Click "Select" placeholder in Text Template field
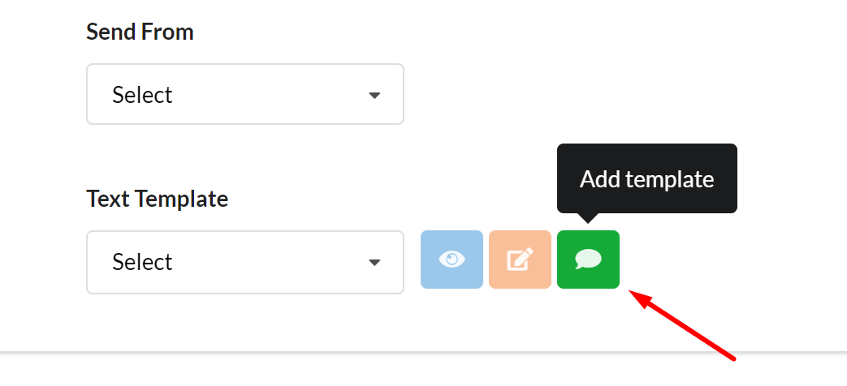Viewport: 847px width, 386px height. pyautogui.click(x=142, y=262)
